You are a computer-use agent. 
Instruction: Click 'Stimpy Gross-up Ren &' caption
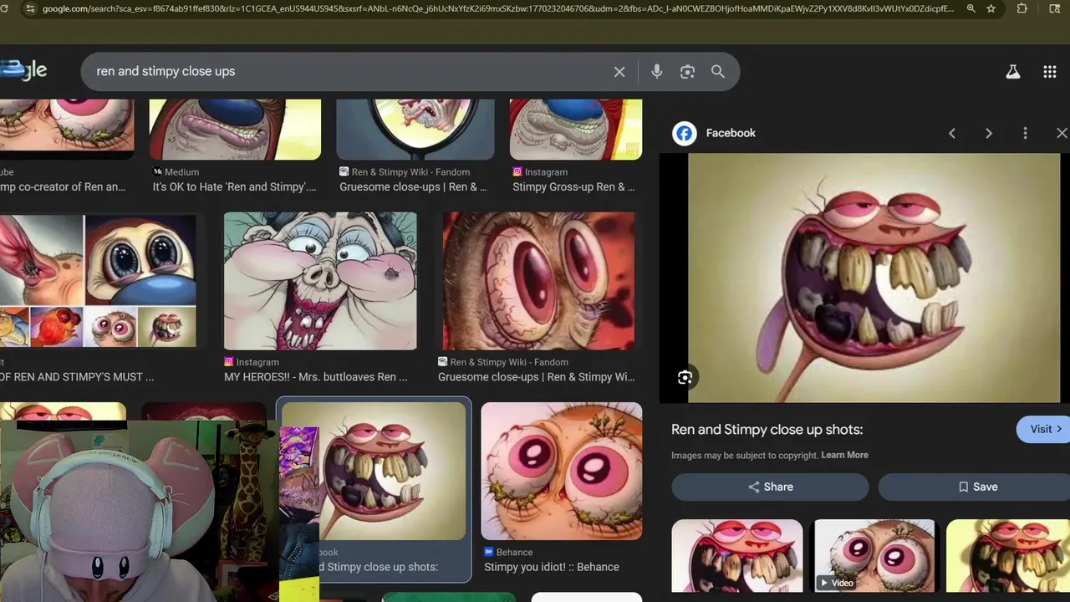point(573,186)
